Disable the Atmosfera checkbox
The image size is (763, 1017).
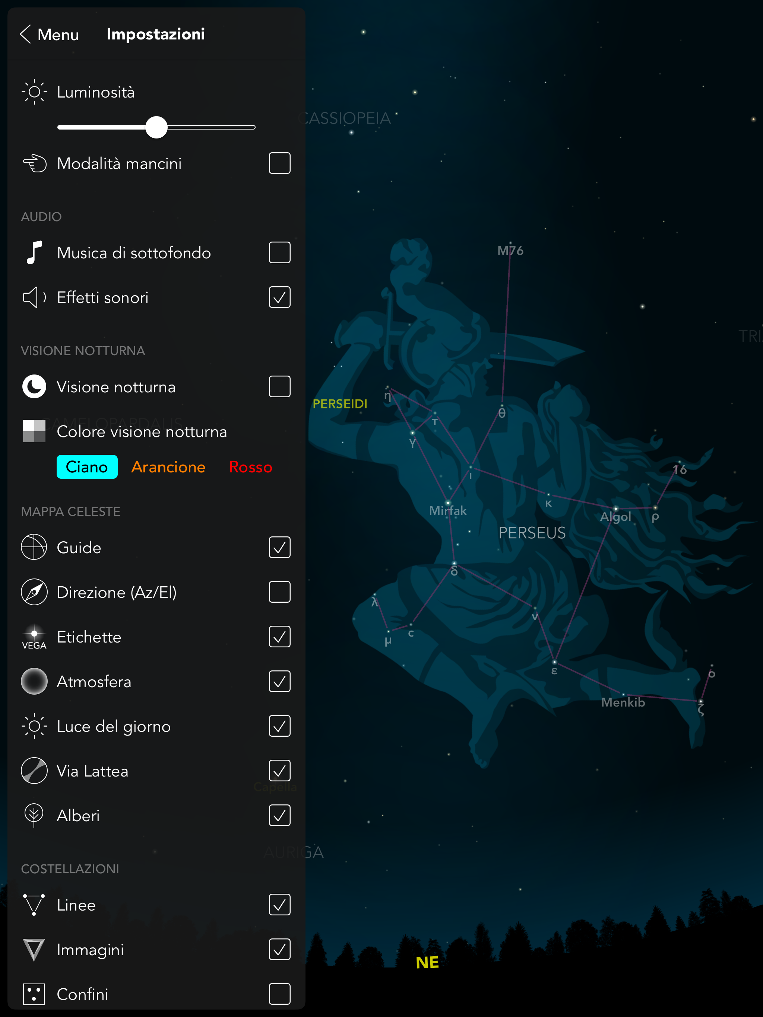pos(279,681)
